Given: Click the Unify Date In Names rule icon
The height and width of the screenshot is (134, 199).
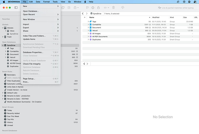Looking at the screenshot, I should [5, 87].
